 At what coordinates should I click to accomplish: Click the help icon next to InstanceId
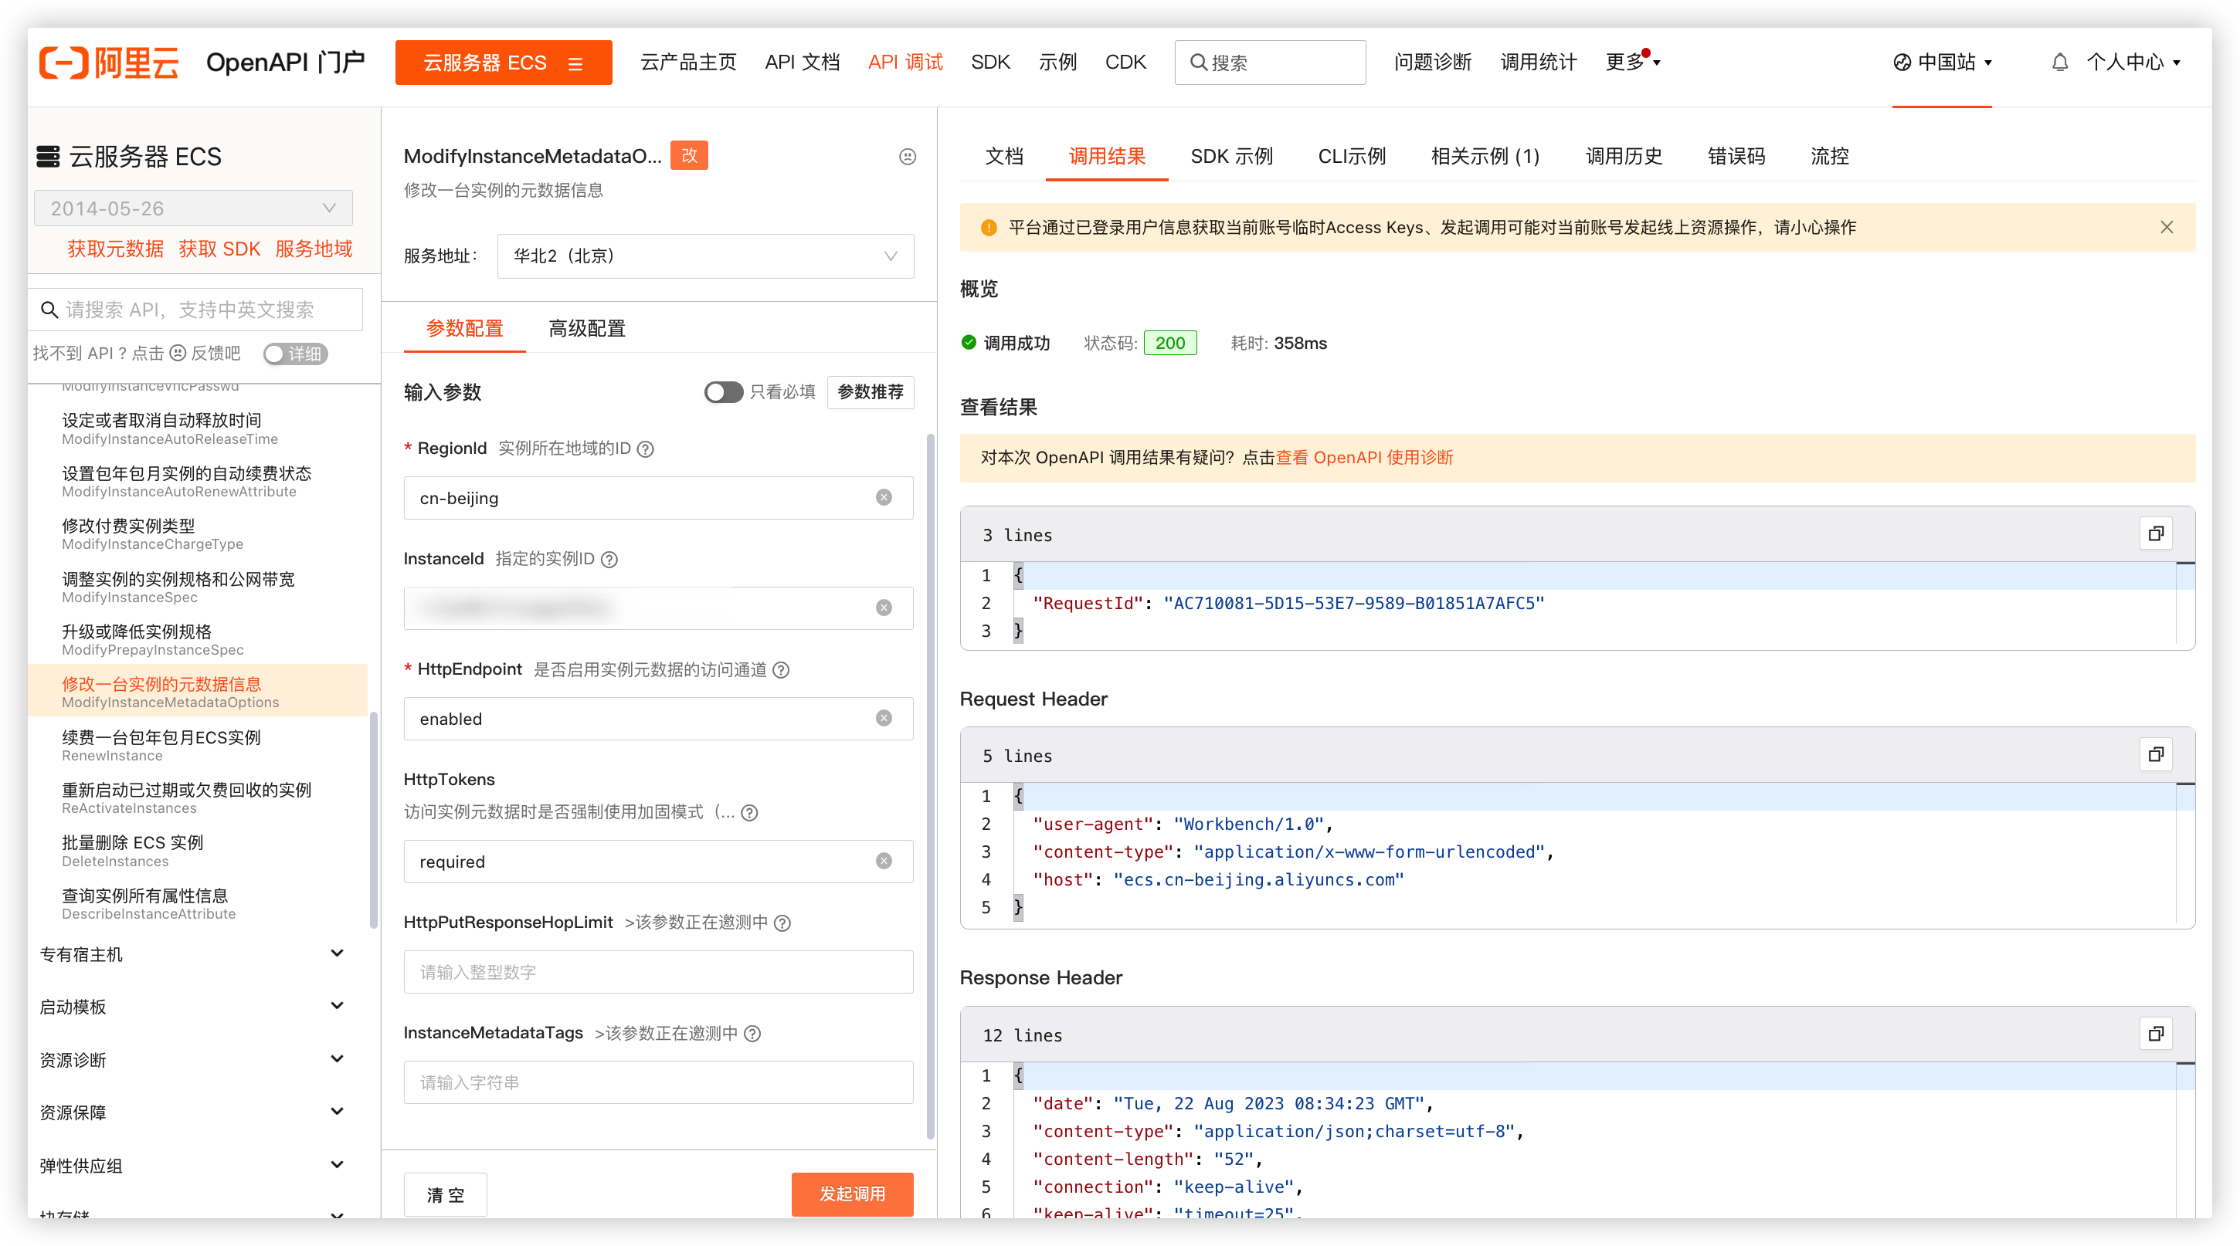click(x=609, y=560)
